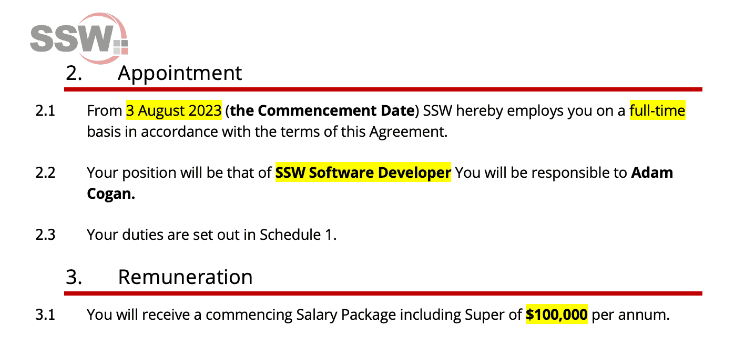
Task: Click the "Remuneration" section heading
Action: point(185,277)
